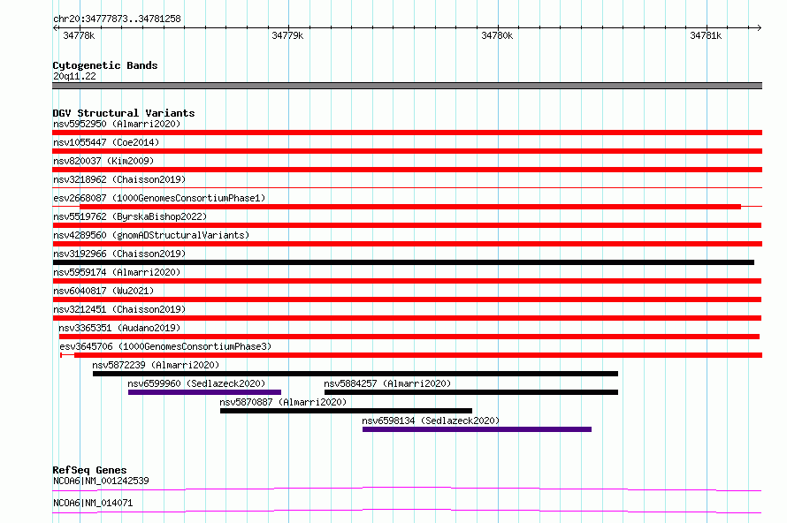This screenshot has width=787, height=523.
Task: Select the red bar for nsv6040817
Action: tap(407, 299)
